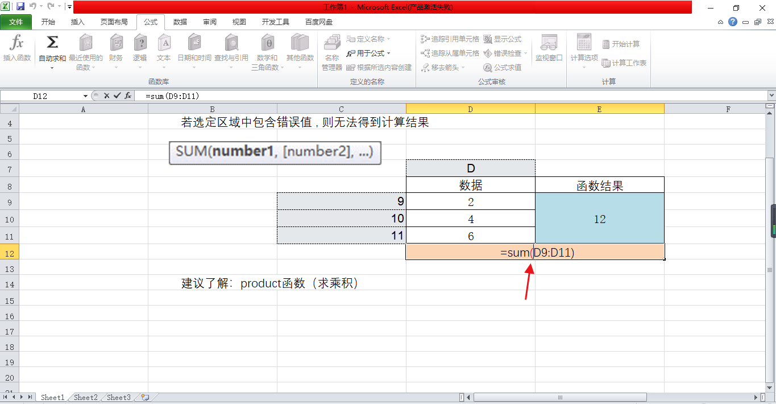Expand Use in Formula (用于公式) dropdown
The height and width of the screenshot is (404, 776).
click(x=388, y=53)
